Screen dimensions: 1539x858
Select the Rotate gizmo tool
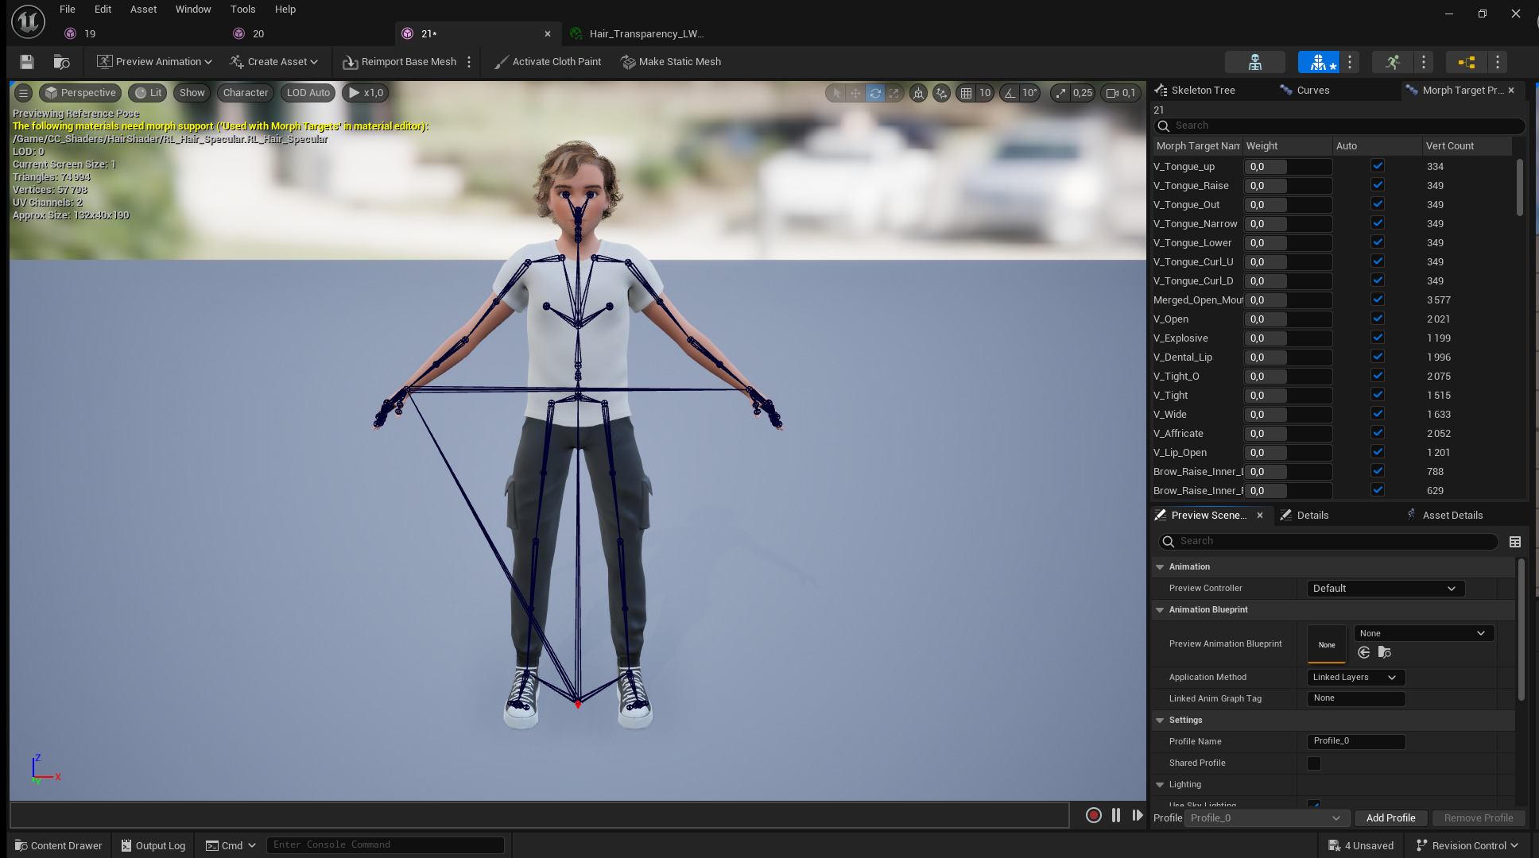(875, 93)
